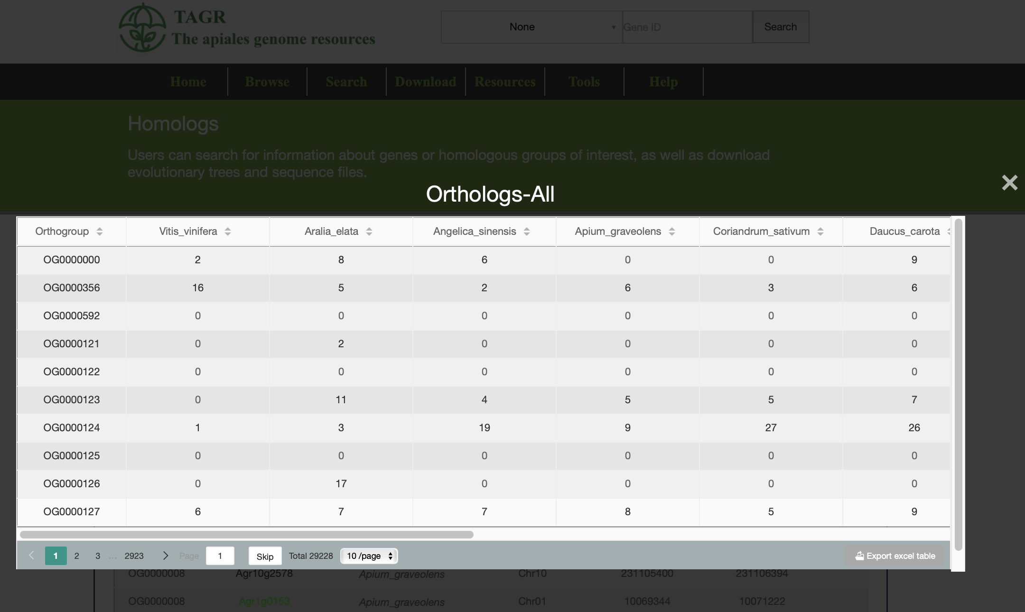Click Aralia_elata value 17 in OG0000126
The height and width of the screenshot is (612, 1025).
341,484
